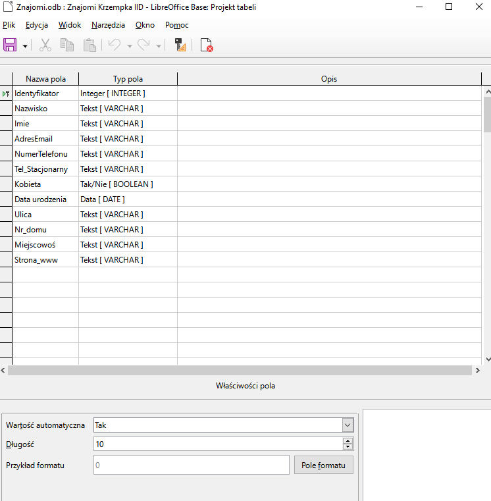Screen dimensions: 491x501
Task: Click the first empty field name cell below Strona_www
Action: point(45,275)
